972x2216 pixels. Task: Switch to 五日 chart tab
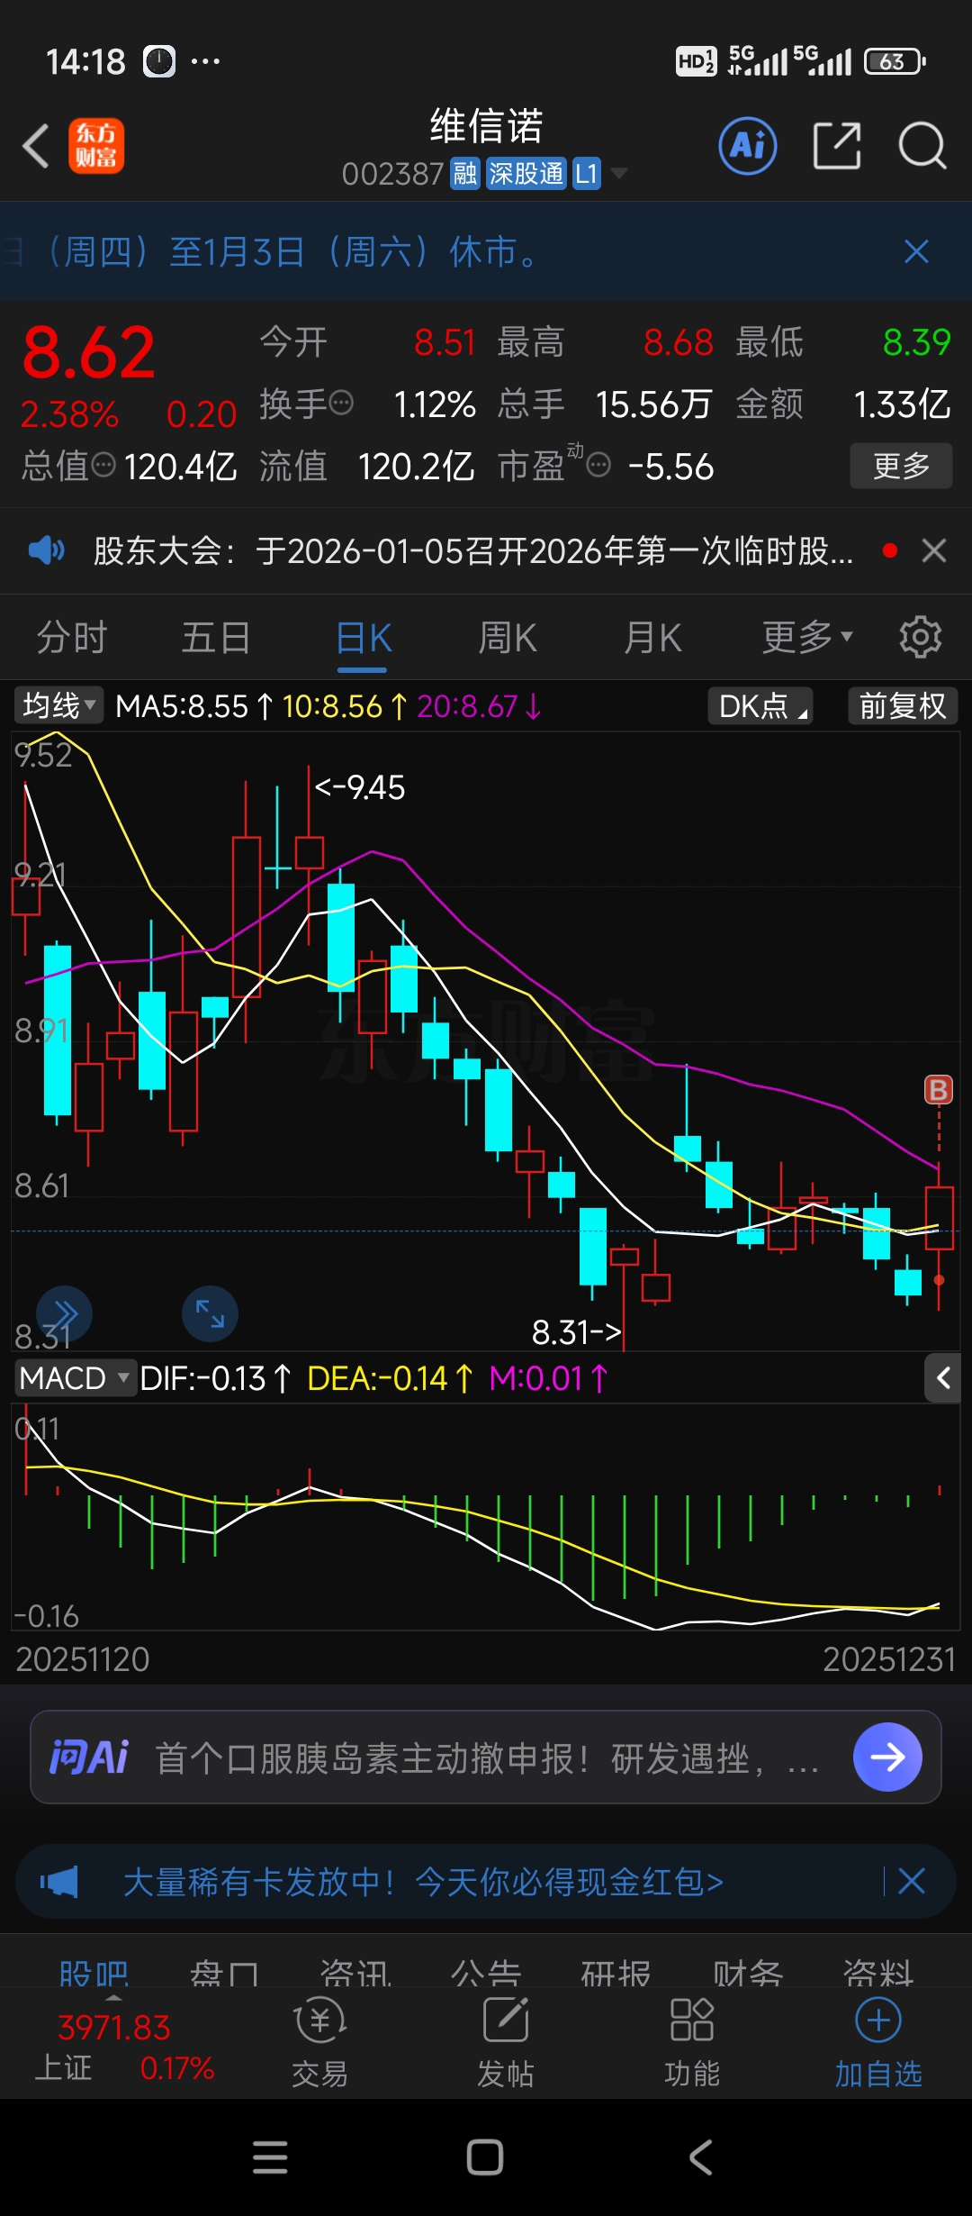(216, 638)
